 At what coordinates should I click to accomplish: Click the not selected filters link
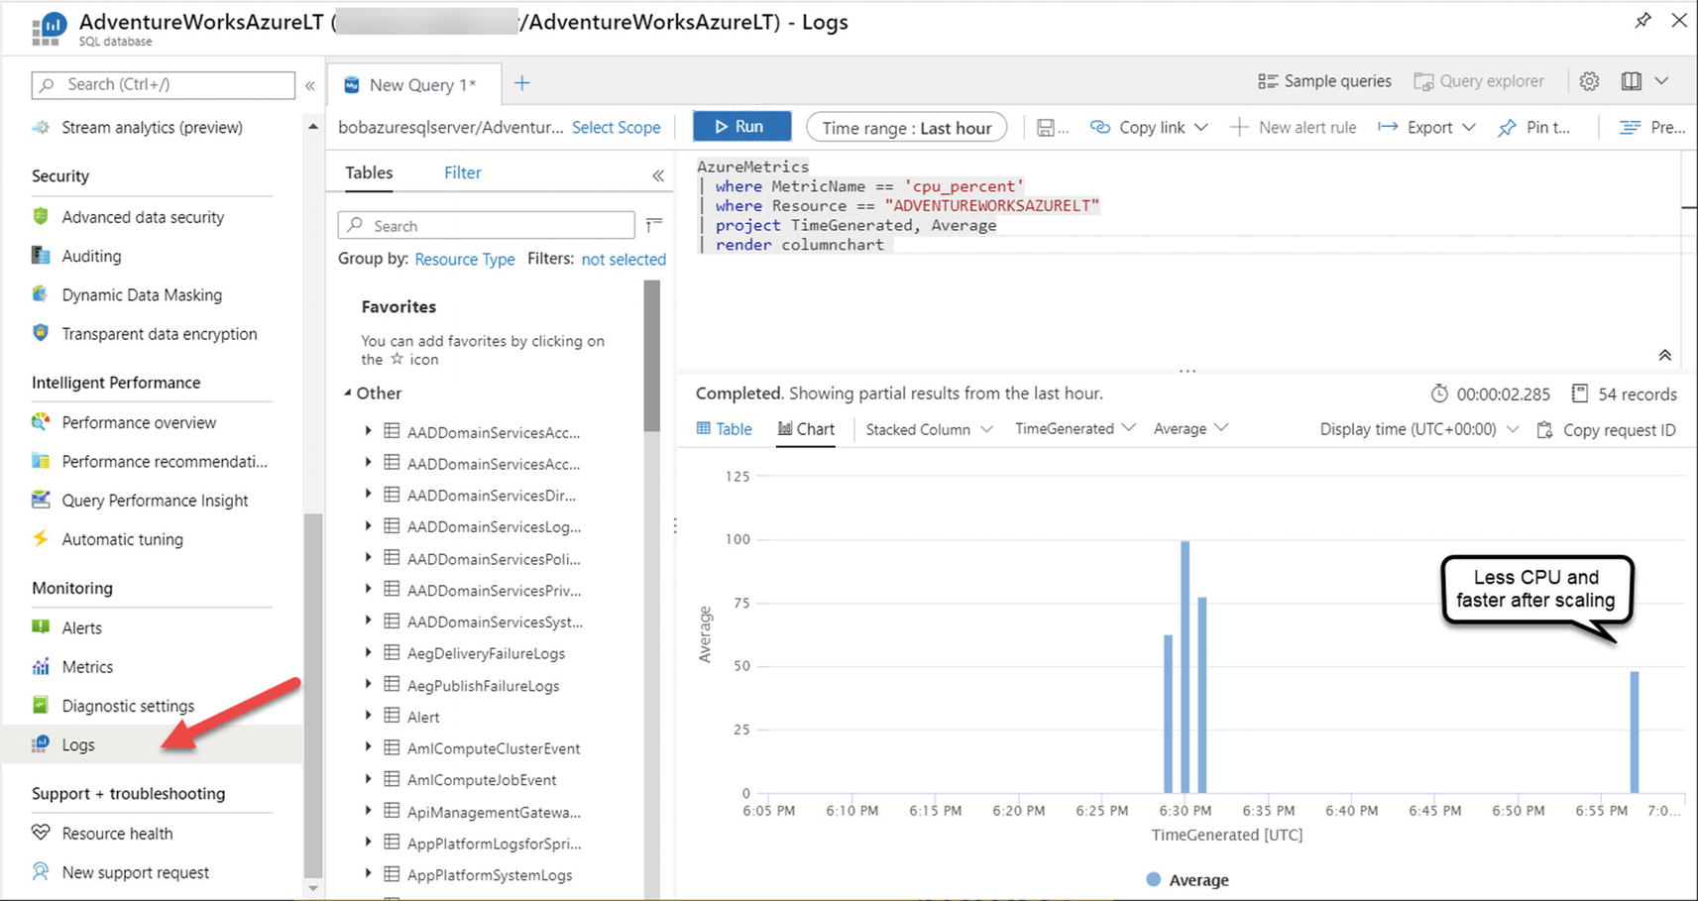click(623, 259)
